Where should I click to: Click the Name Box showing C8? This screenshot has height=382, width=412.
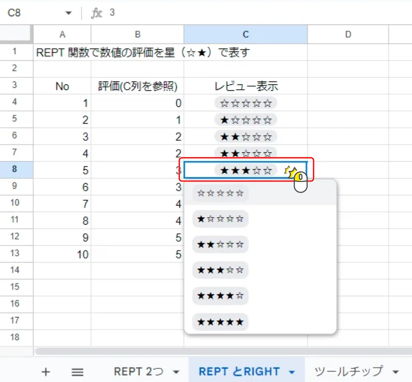(x=14, y=13)
